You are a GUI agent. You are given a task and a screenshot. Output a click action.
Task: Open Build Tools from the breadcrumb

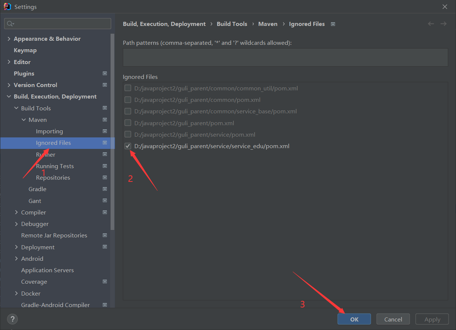(x=232, y=24)
